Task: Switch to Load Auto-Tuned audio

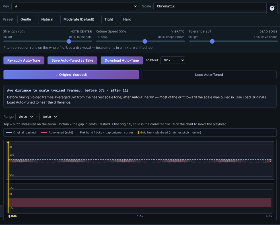Action: [209, 75]
